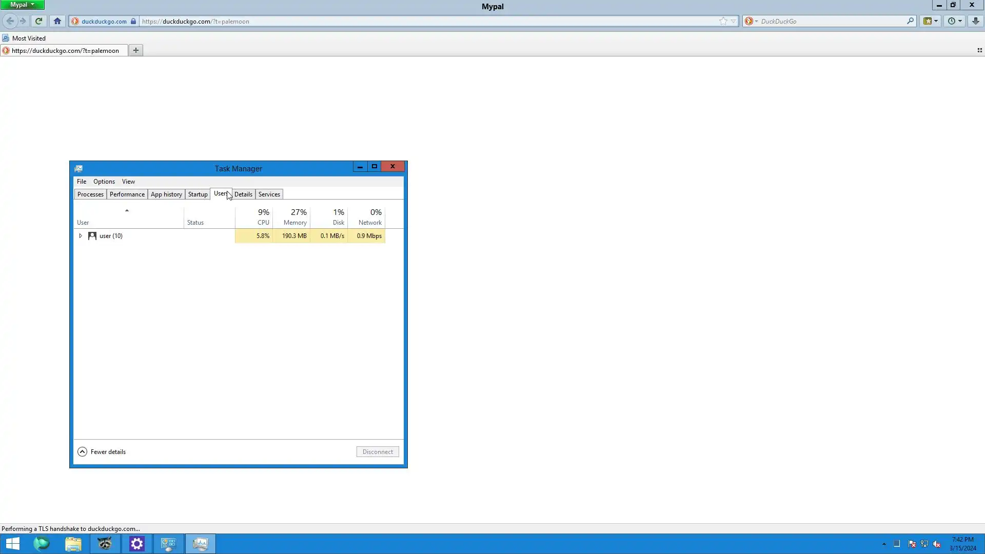
Task: Sort by the Memory column header
Action: click(294, 217)
